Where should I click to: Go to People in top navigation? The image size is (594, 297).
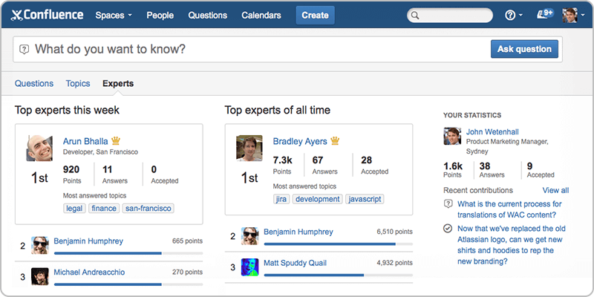coord(160,16)
